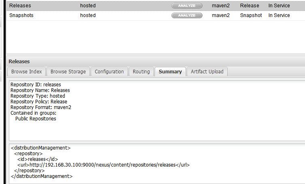The image size is (305, 184).
Task: Select the Releases repository row name
Action: pos(20,6)
